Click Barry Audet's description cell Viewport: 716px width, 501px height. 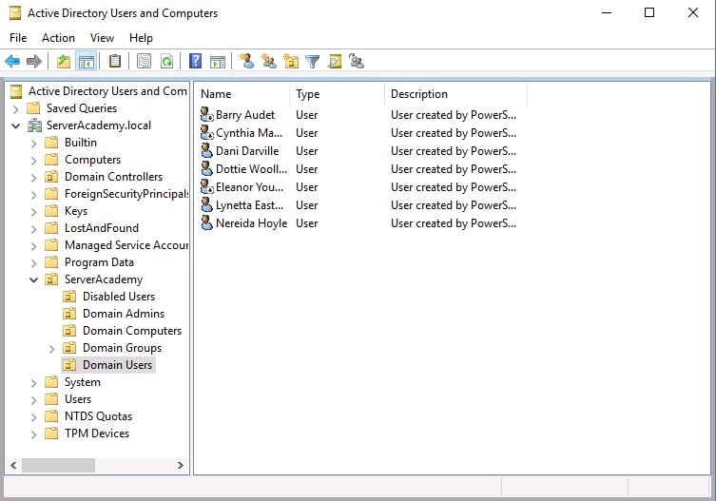pyautogui.click(x=454, y=115)
